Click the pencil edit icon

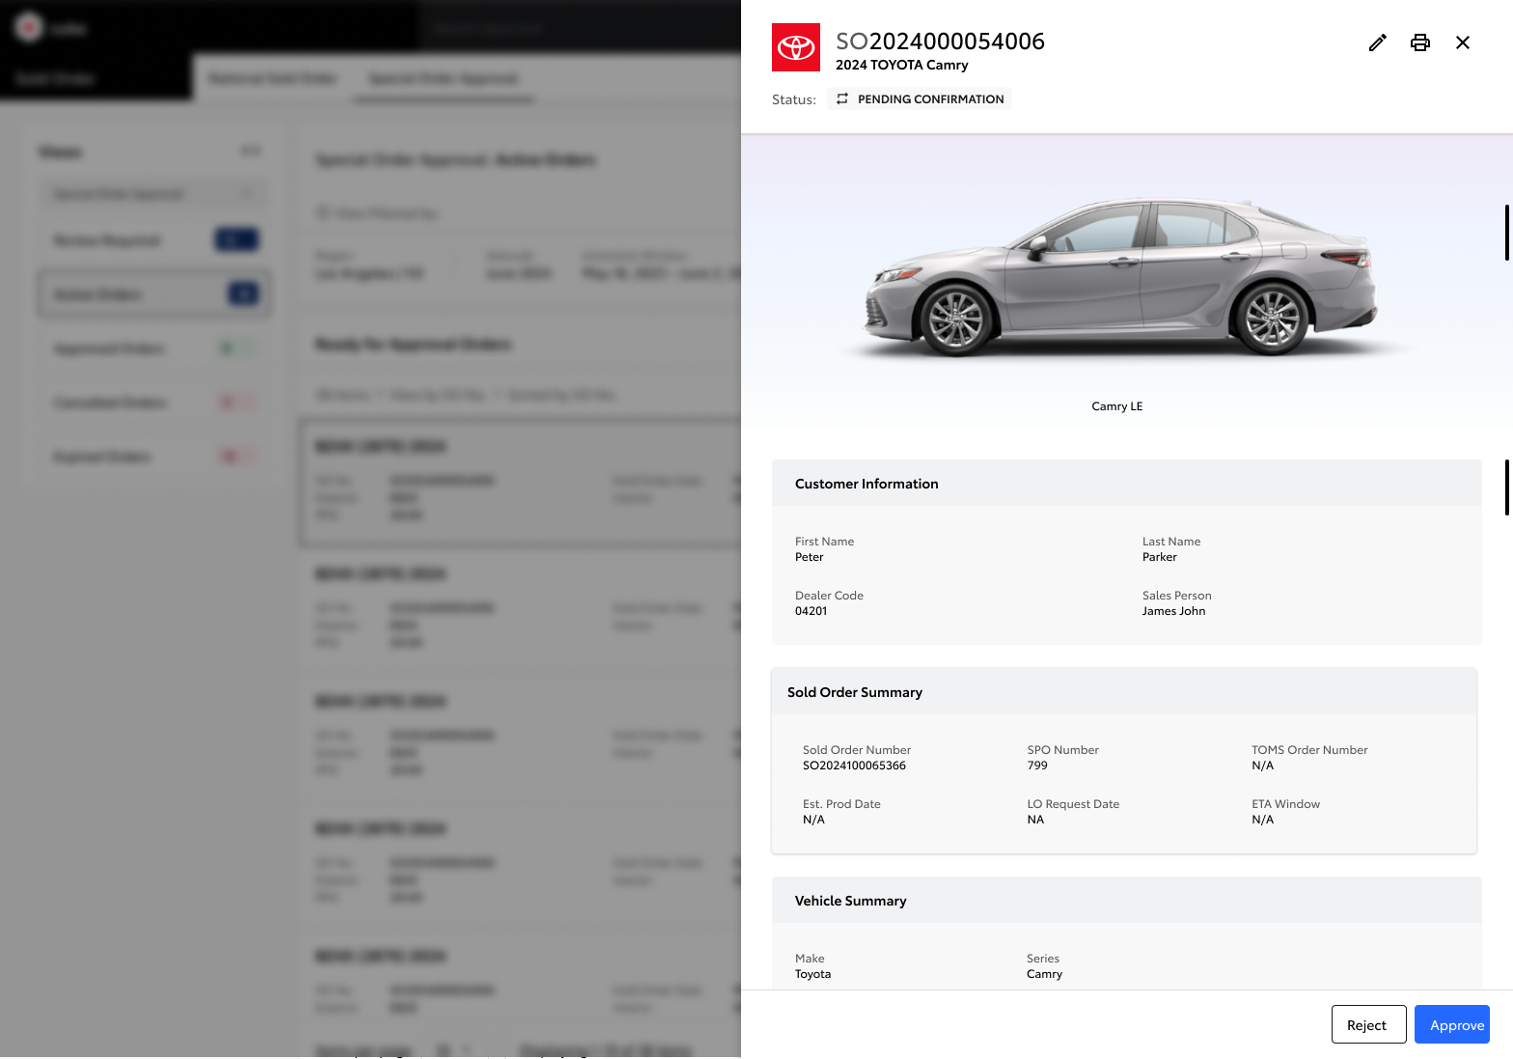click(x=1378, y=42)
